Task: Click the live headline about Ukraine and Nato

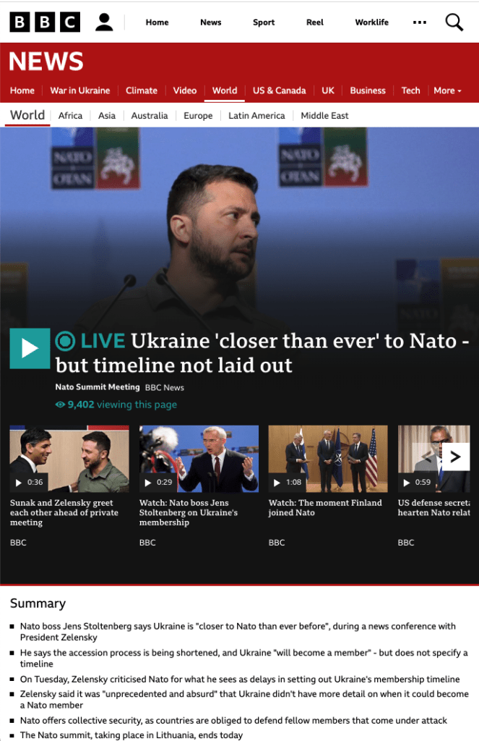Action: [x=262, y=353]
